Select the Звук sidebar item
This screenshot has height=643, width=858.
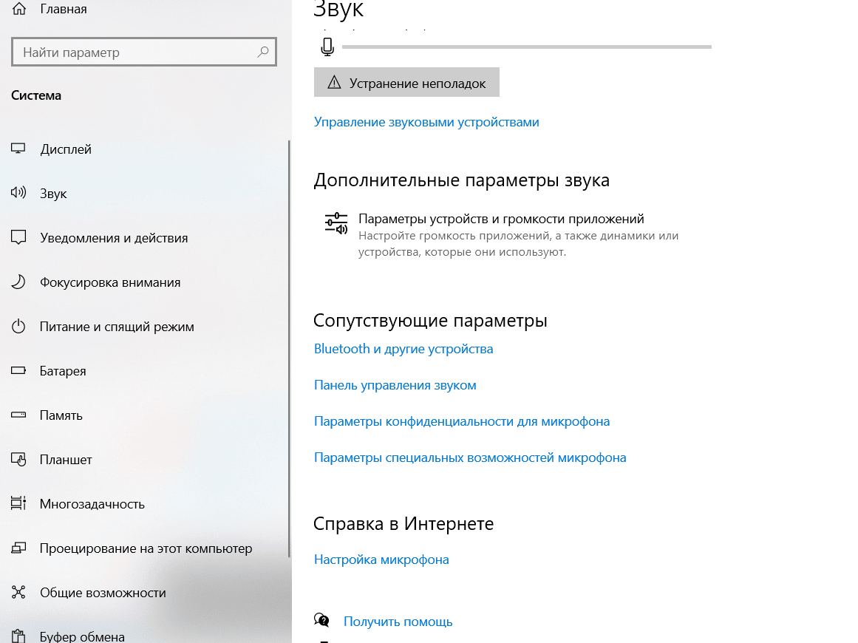pyautogui.click(x=53, y=193)
